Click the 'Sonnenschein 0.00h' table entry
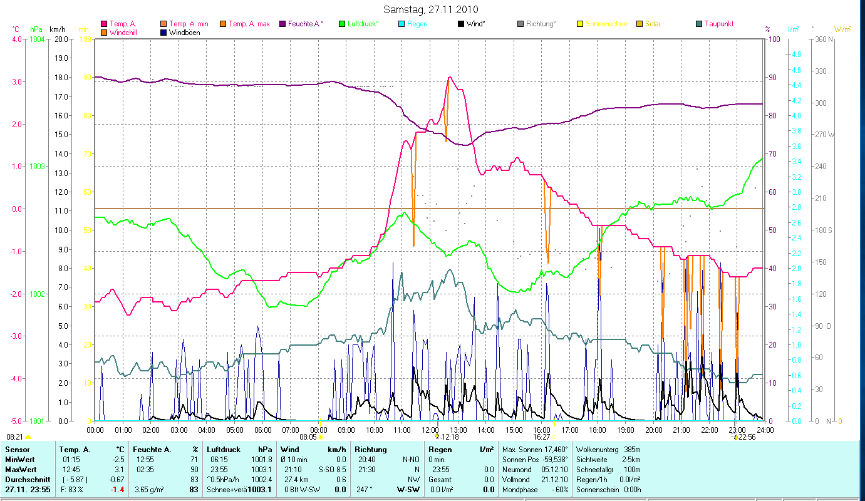The image size is (865, 501). [x=608, y=490]
